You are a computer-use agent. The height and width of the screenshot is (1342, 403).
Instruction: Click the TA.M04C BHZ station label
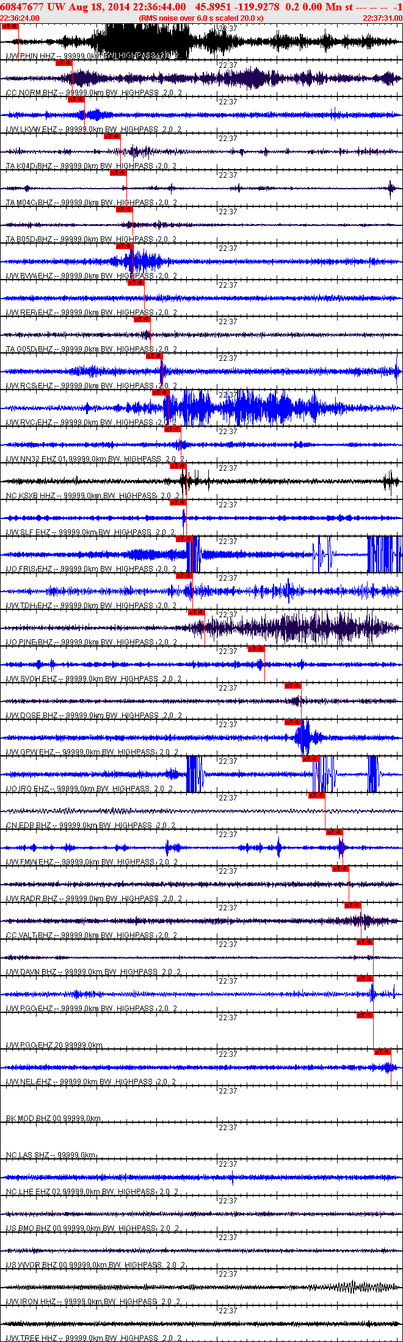click(x=91, y=203)
